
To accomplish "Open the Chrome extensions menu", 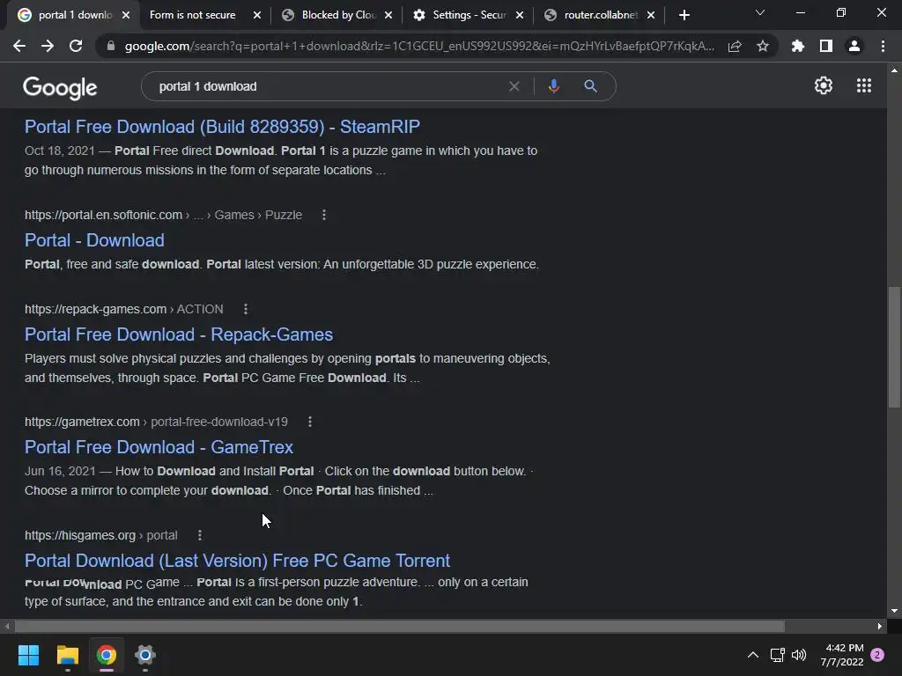I will click(x=797, y=46).
